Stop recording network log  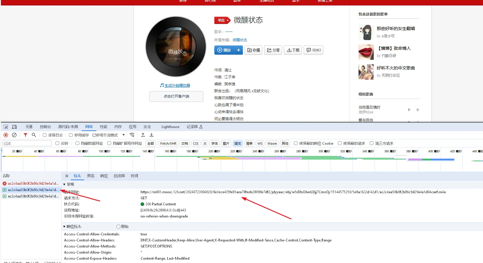click(x=6, y=135)
